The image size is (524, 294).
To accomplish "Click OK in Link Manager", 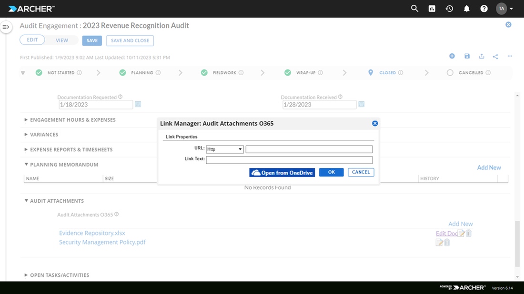I will click(x=331, y=172).
